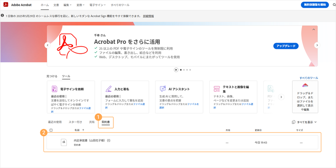
Task: Open the ホーム tab
Action: point(45,5)
